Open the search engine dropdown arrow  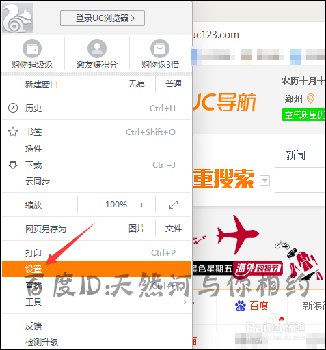tap(264, 181)
